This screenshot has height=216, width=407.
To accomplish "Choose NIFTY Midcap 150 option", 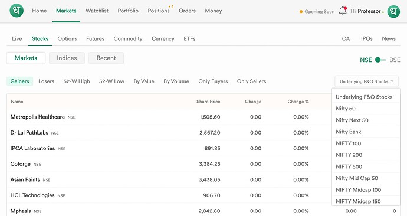I will point(366,201).
